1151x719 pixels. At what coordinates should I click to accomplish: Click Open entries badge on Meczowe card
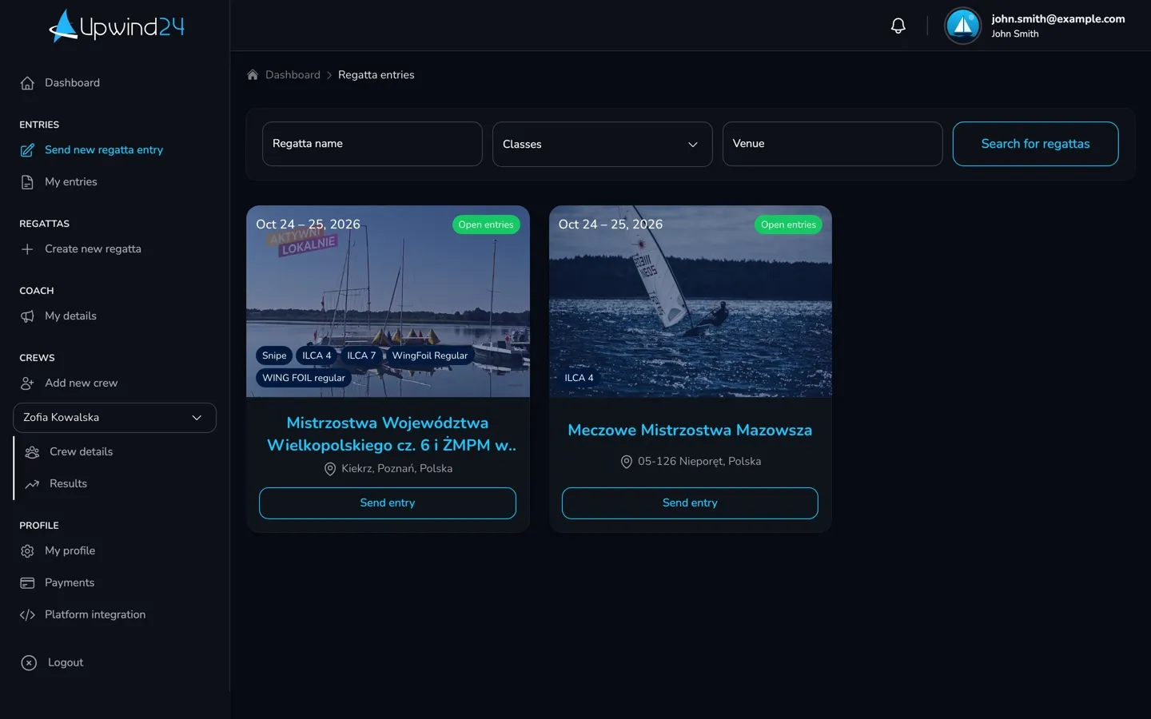click(788, 224)
